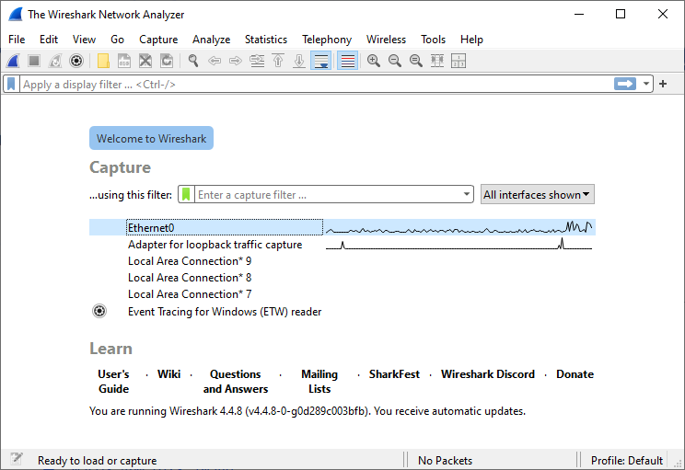Reload this capture file icon

[x=167, y=61]
